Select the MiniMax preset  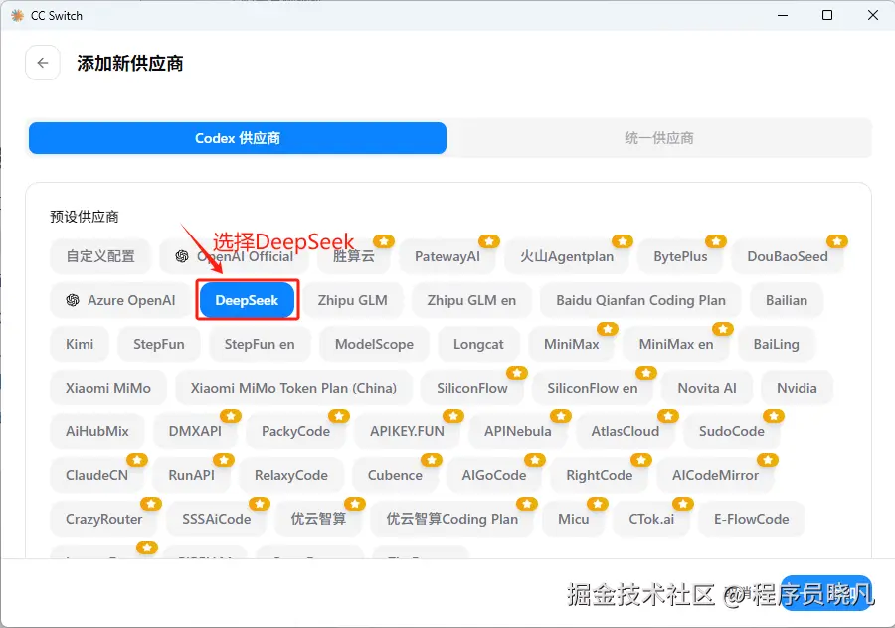tap(572, 344)
